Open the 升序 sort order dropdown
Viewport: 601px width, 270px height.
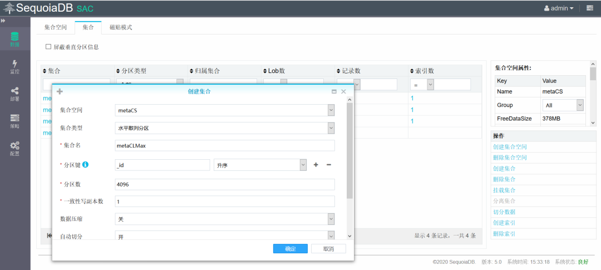(x=260, y=165)
